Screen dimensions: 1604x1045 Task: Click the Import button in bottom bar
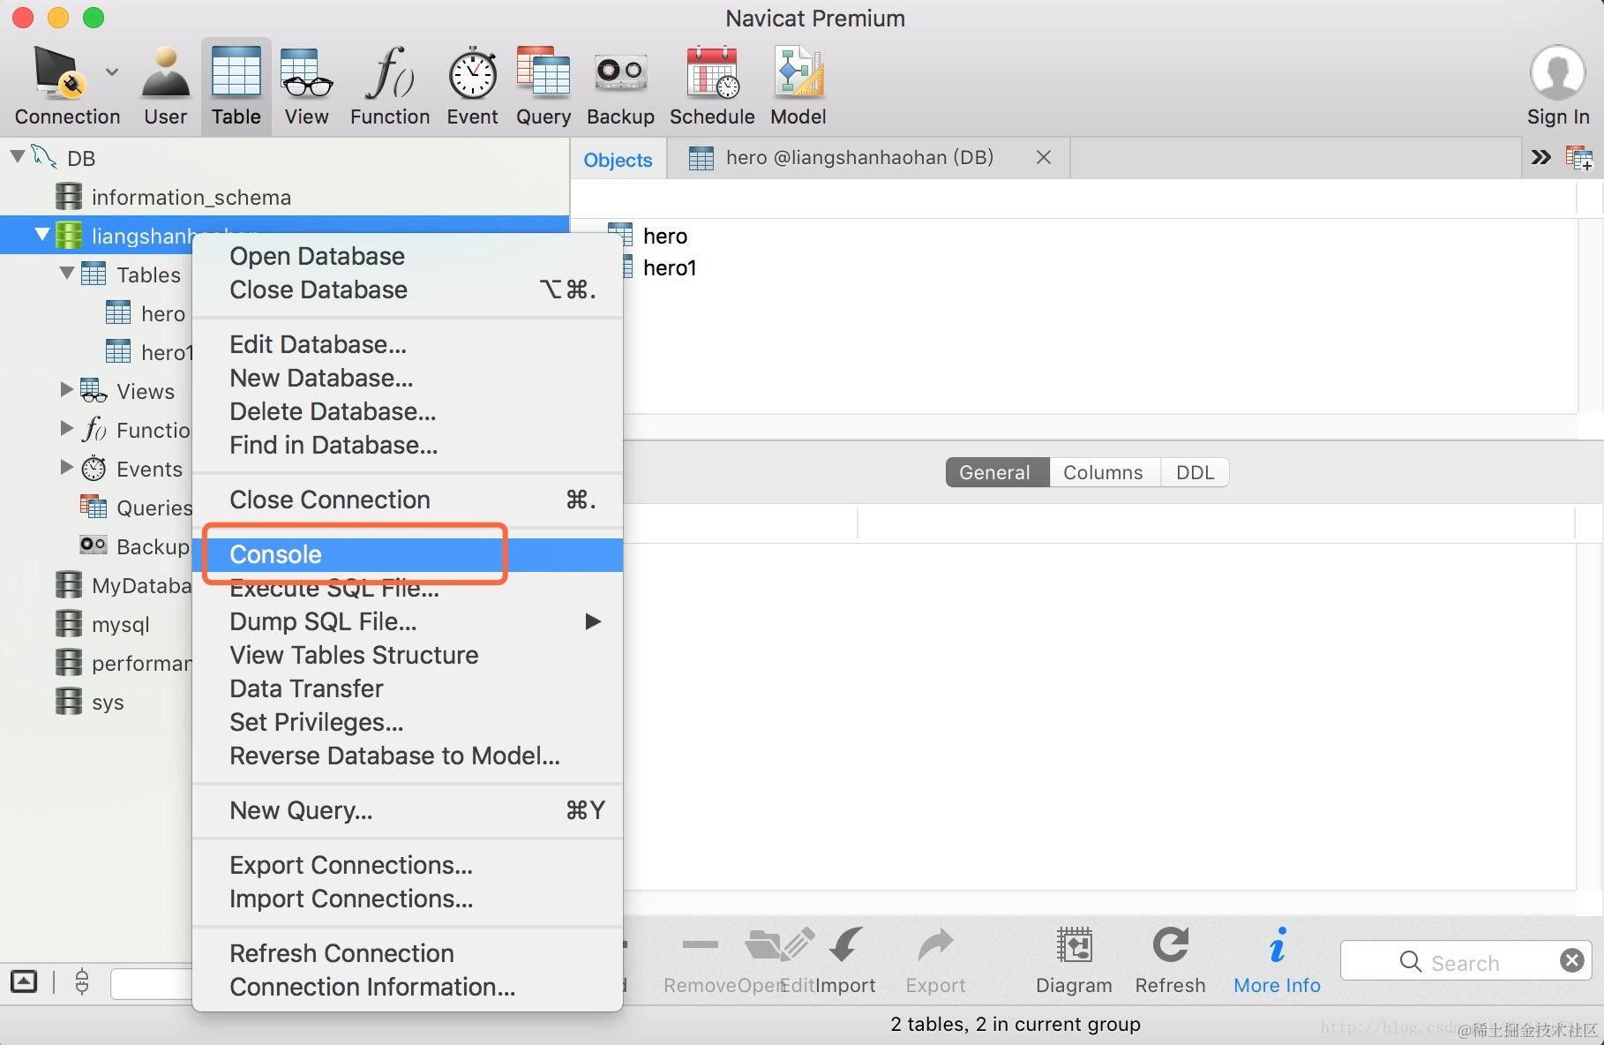coord(846,960)
